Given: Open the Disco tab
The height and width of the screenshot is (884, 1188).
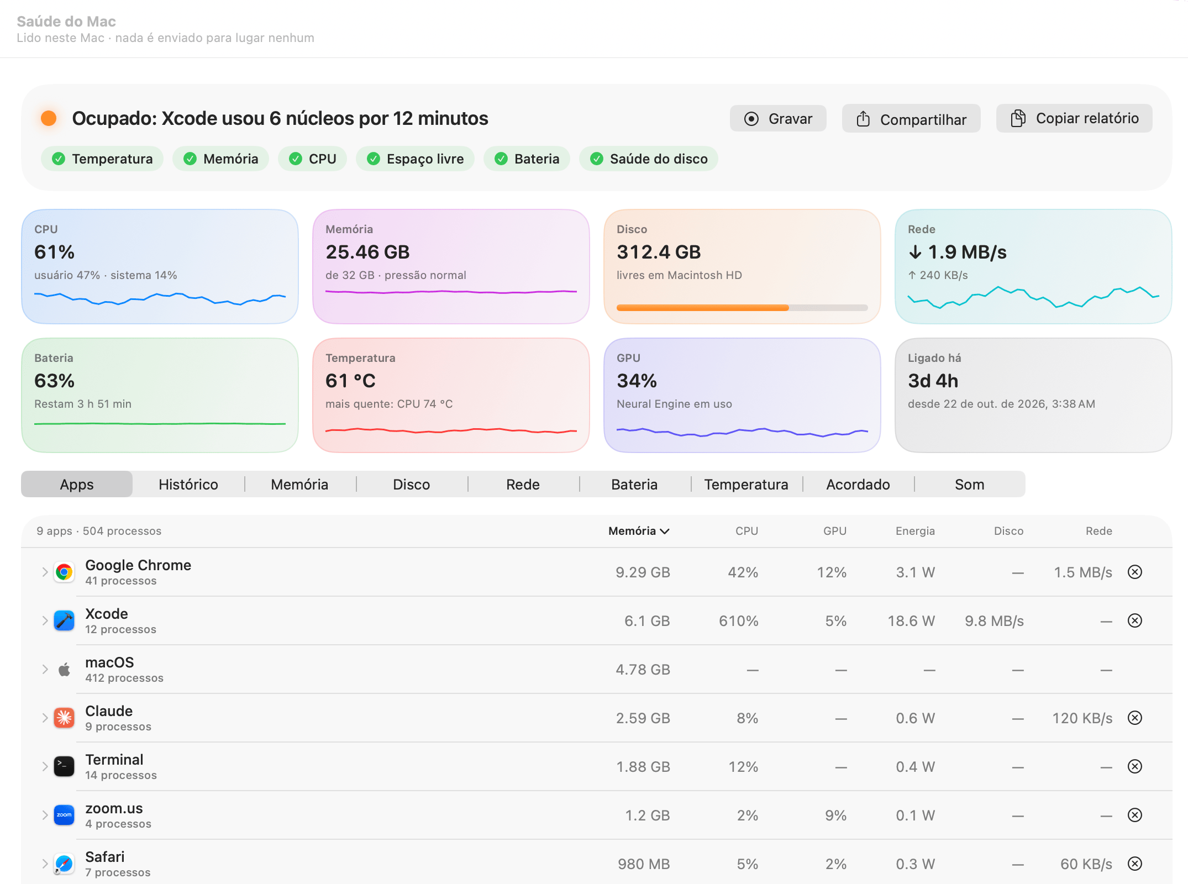Looking at the screenshot, I should (x=412, y=485).
